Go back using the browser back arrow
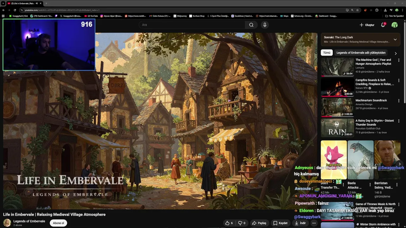 [3, 10]
